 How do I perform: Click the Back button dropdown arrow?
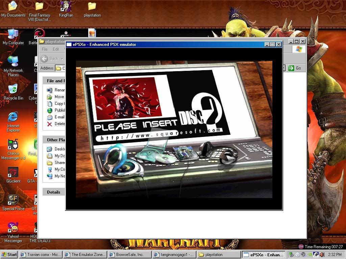[62, 59]
